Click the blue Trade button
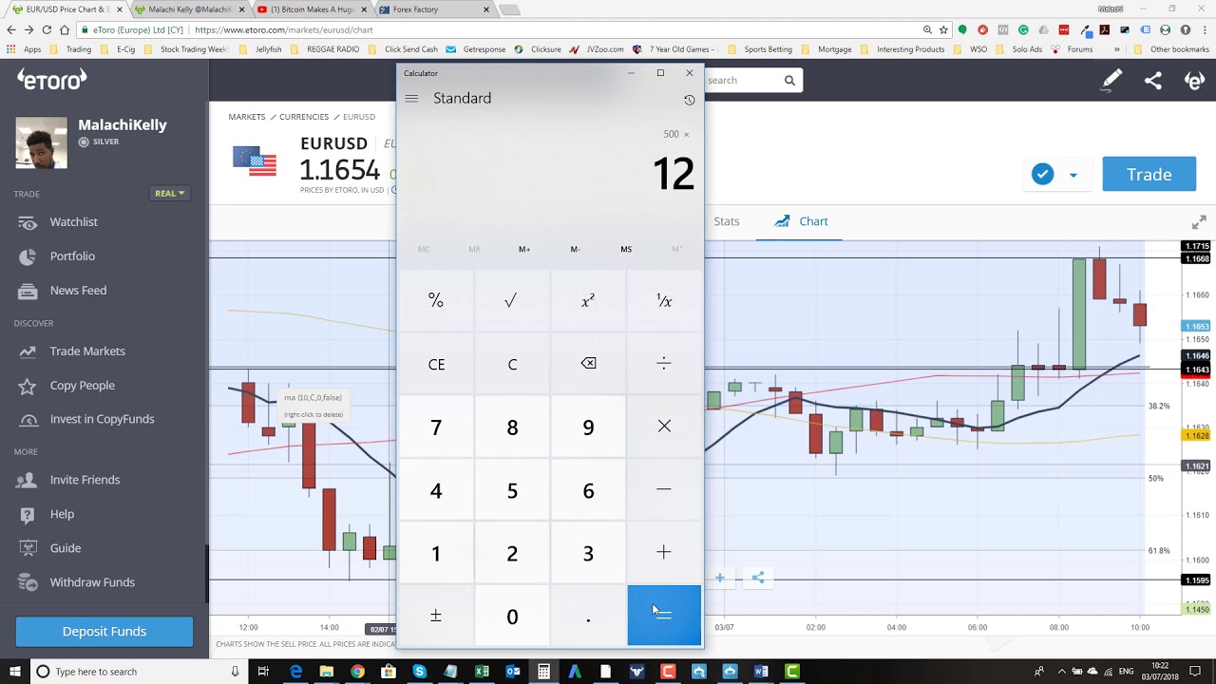 (1149, 175)
